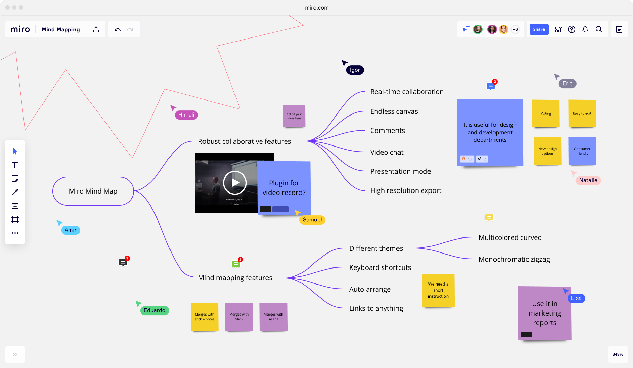Select the Keyboard shortcuts node

380,267
